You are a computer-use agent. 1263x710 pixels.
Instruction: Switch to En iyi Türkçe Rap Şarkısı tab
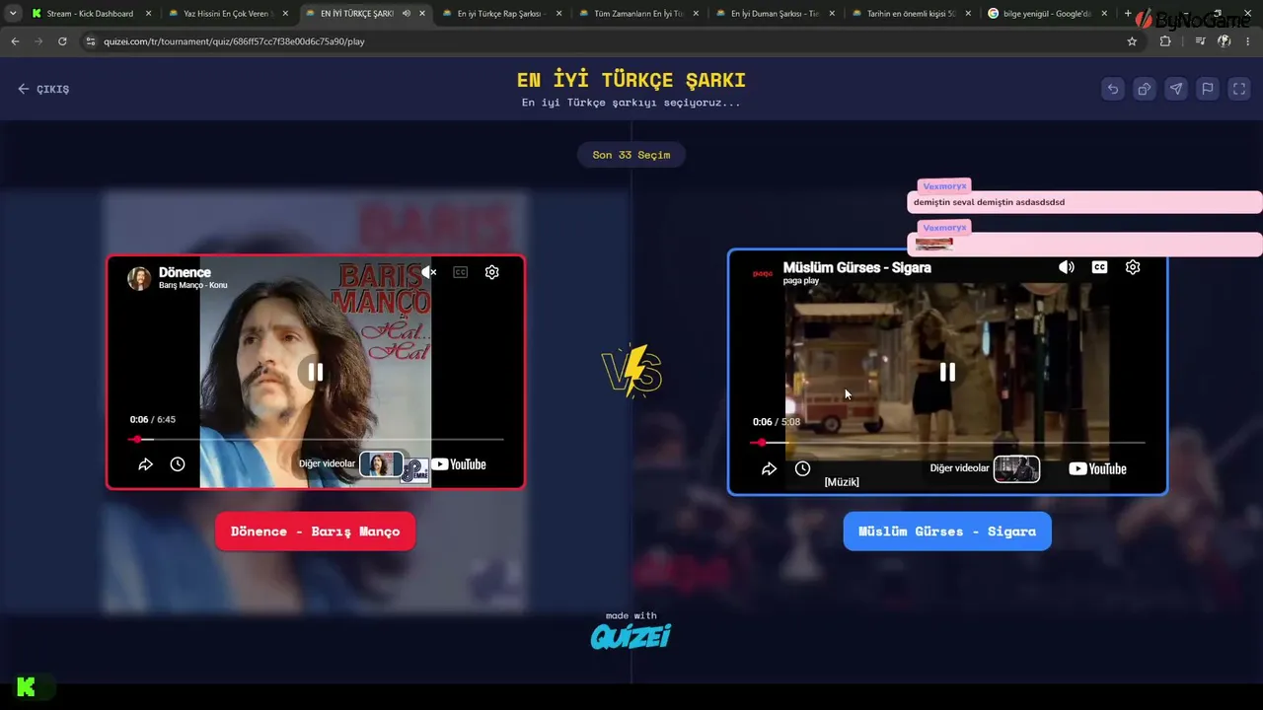pyautogui.click(x=501, y=14)
